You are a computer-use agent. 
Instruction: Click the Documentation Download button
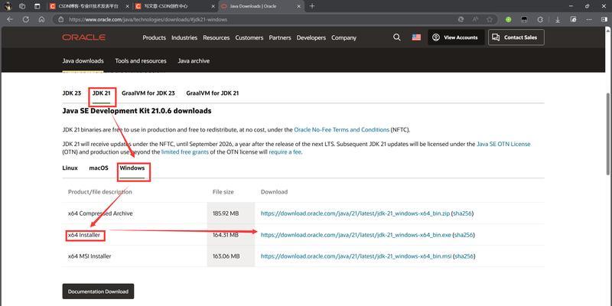pyautogui.click(x=98, y=291)
